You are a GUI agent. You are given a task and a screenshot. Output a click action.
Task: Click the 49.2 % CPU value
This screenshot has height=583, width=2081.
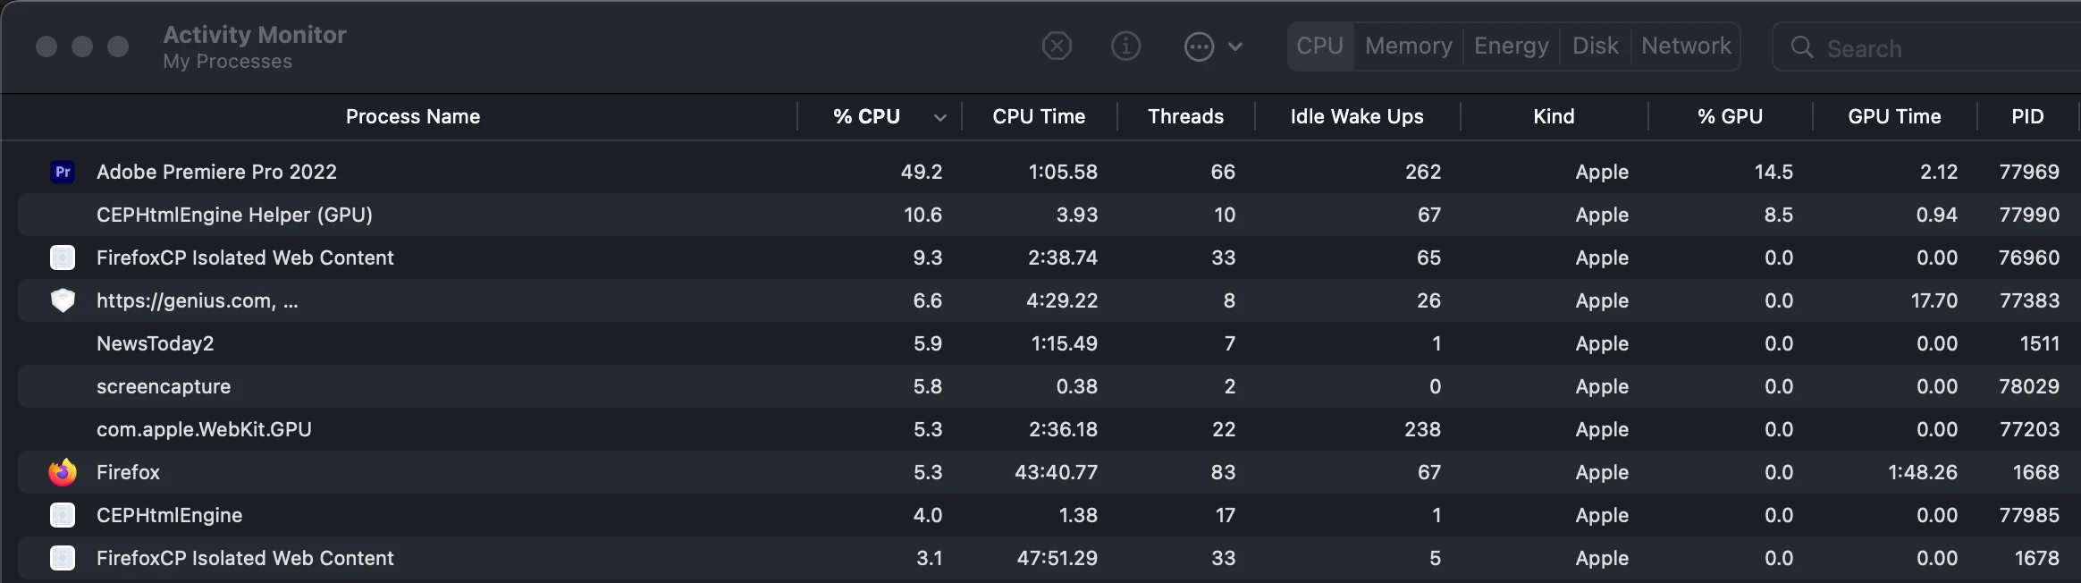921,172
